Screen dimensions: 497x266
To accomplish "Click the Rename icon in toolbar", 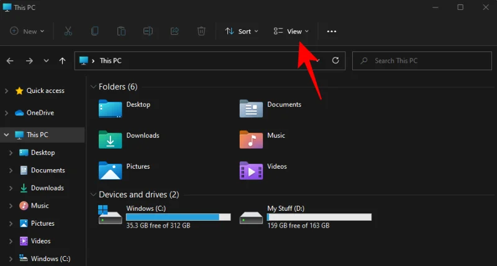I will coord(148,31).
